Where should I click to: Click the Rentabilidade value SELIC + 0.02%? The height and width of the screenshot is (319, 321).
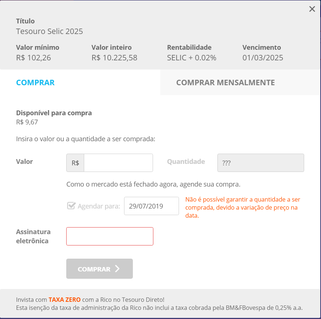(191, 58)
